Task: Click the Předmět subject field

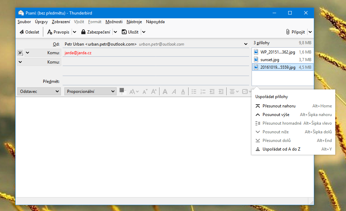Action: click(156, 81)
